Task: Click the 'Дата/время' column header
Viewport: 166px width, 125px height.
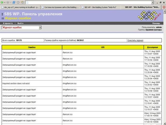Action: 153,47
